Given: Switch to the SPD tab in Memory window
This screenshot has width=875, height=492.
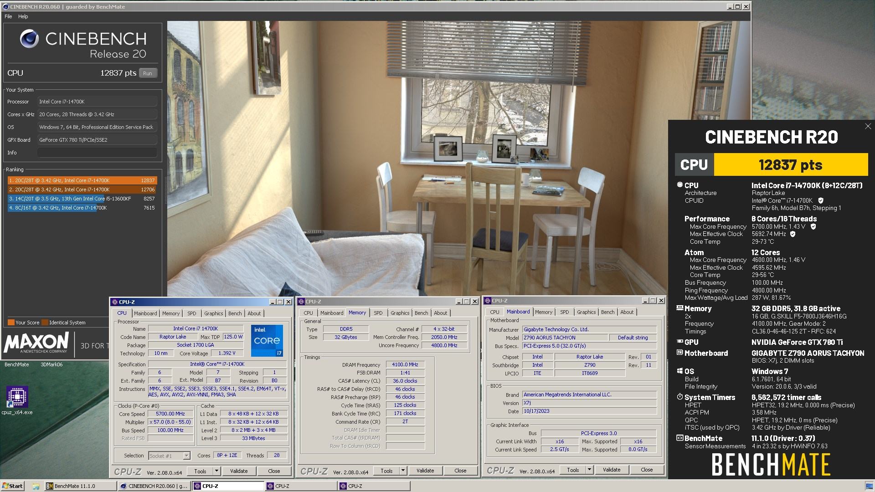Looking at the screenshot, I should coord(378,313).
